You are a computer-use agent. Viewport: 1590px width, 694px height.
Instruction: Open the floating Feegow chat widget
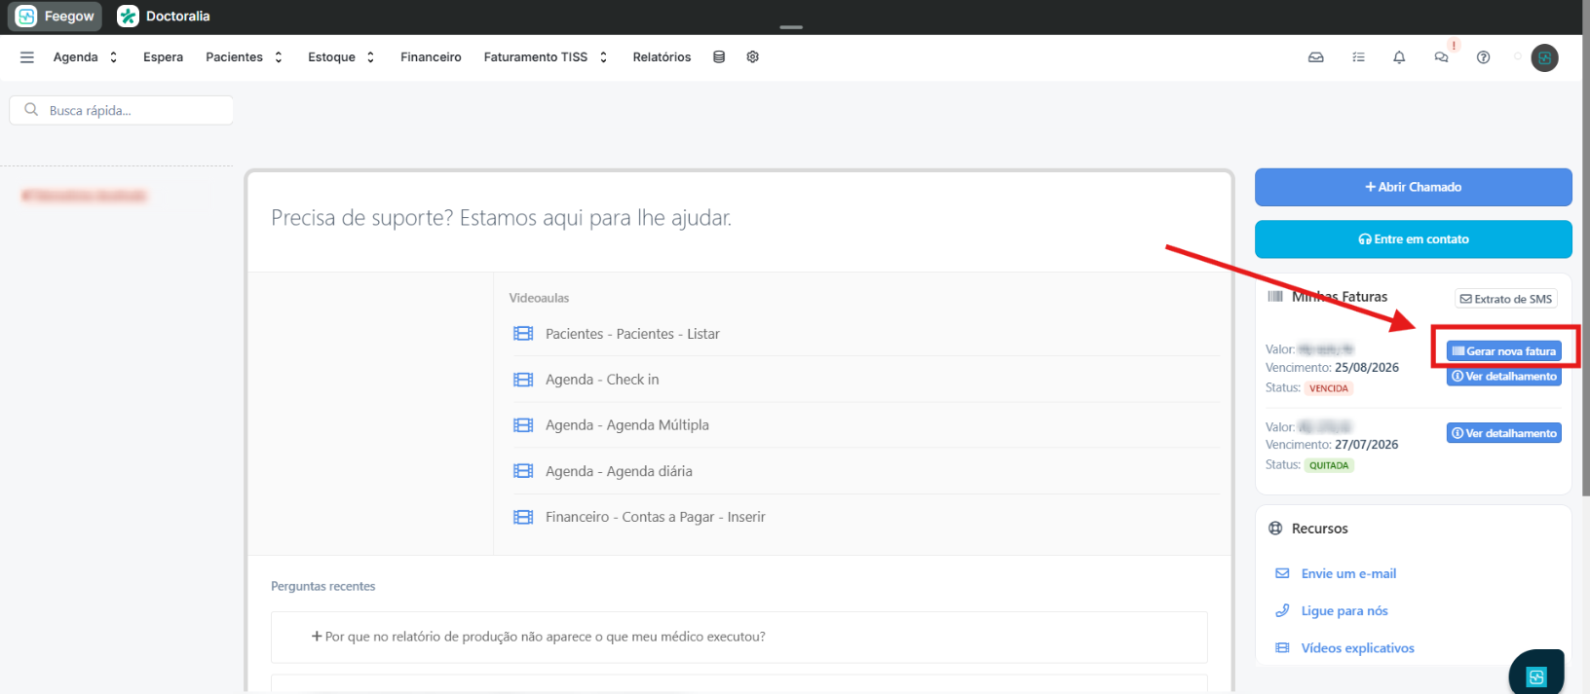click(x=1536, y=675)
